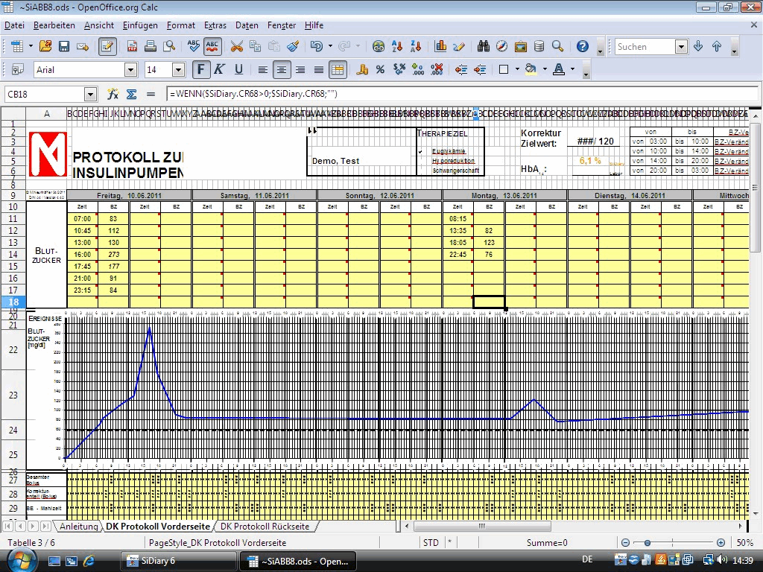This screenshot has height=572, width=763.
Task: Open the Function Wizard
Action: [113, 95]
